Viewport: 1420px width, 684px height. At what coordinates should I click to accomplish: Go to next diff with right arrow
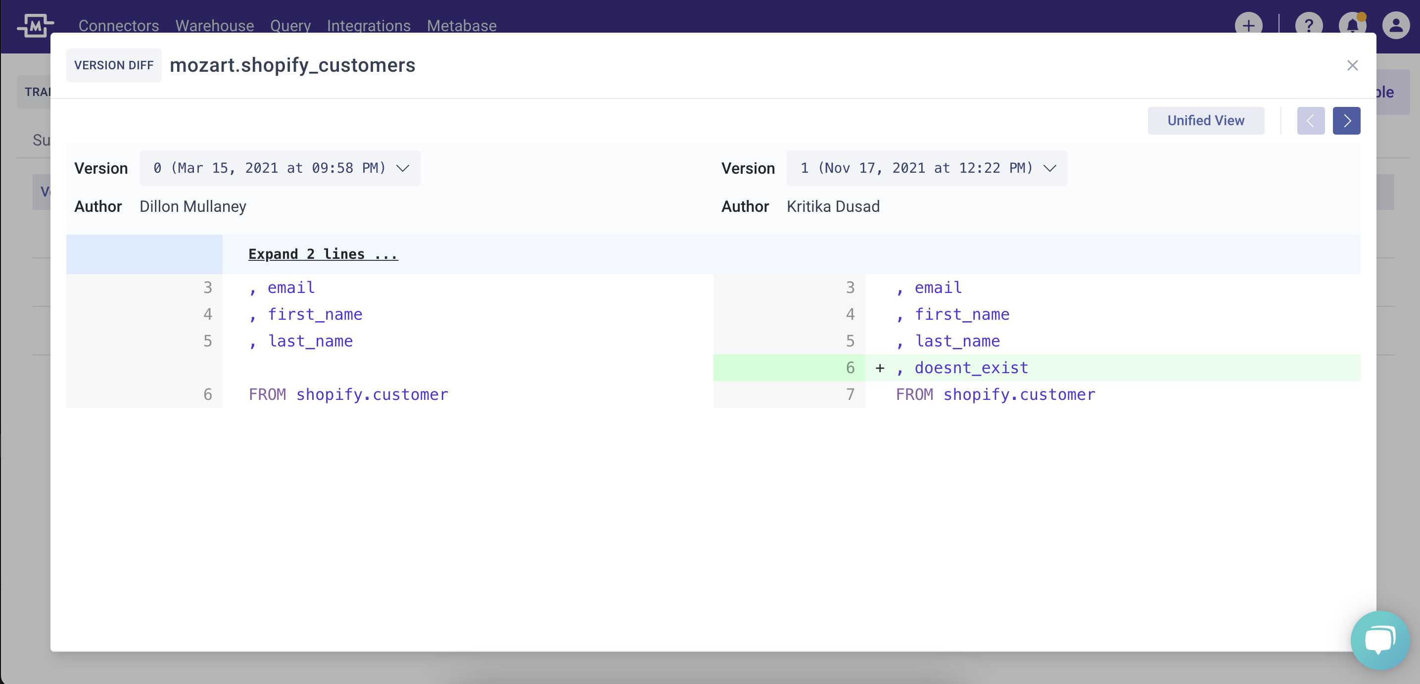tap(1346, 121)
